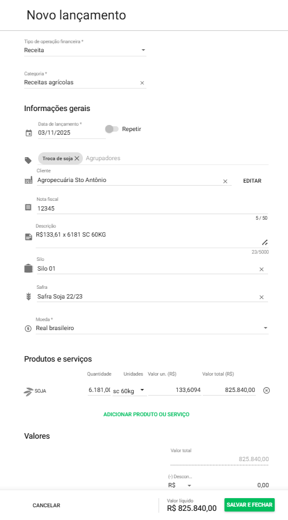The height and width of the screenshot is (520, 288).
Task: Click the Nota fiscal field with 12345
Action: [152, 209]
